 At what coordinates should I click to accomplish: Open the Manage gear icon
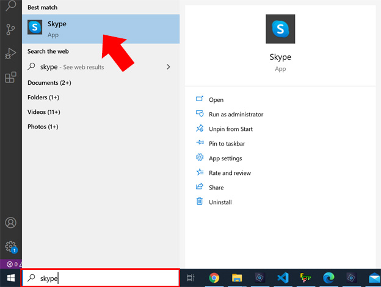pos(10,246)
